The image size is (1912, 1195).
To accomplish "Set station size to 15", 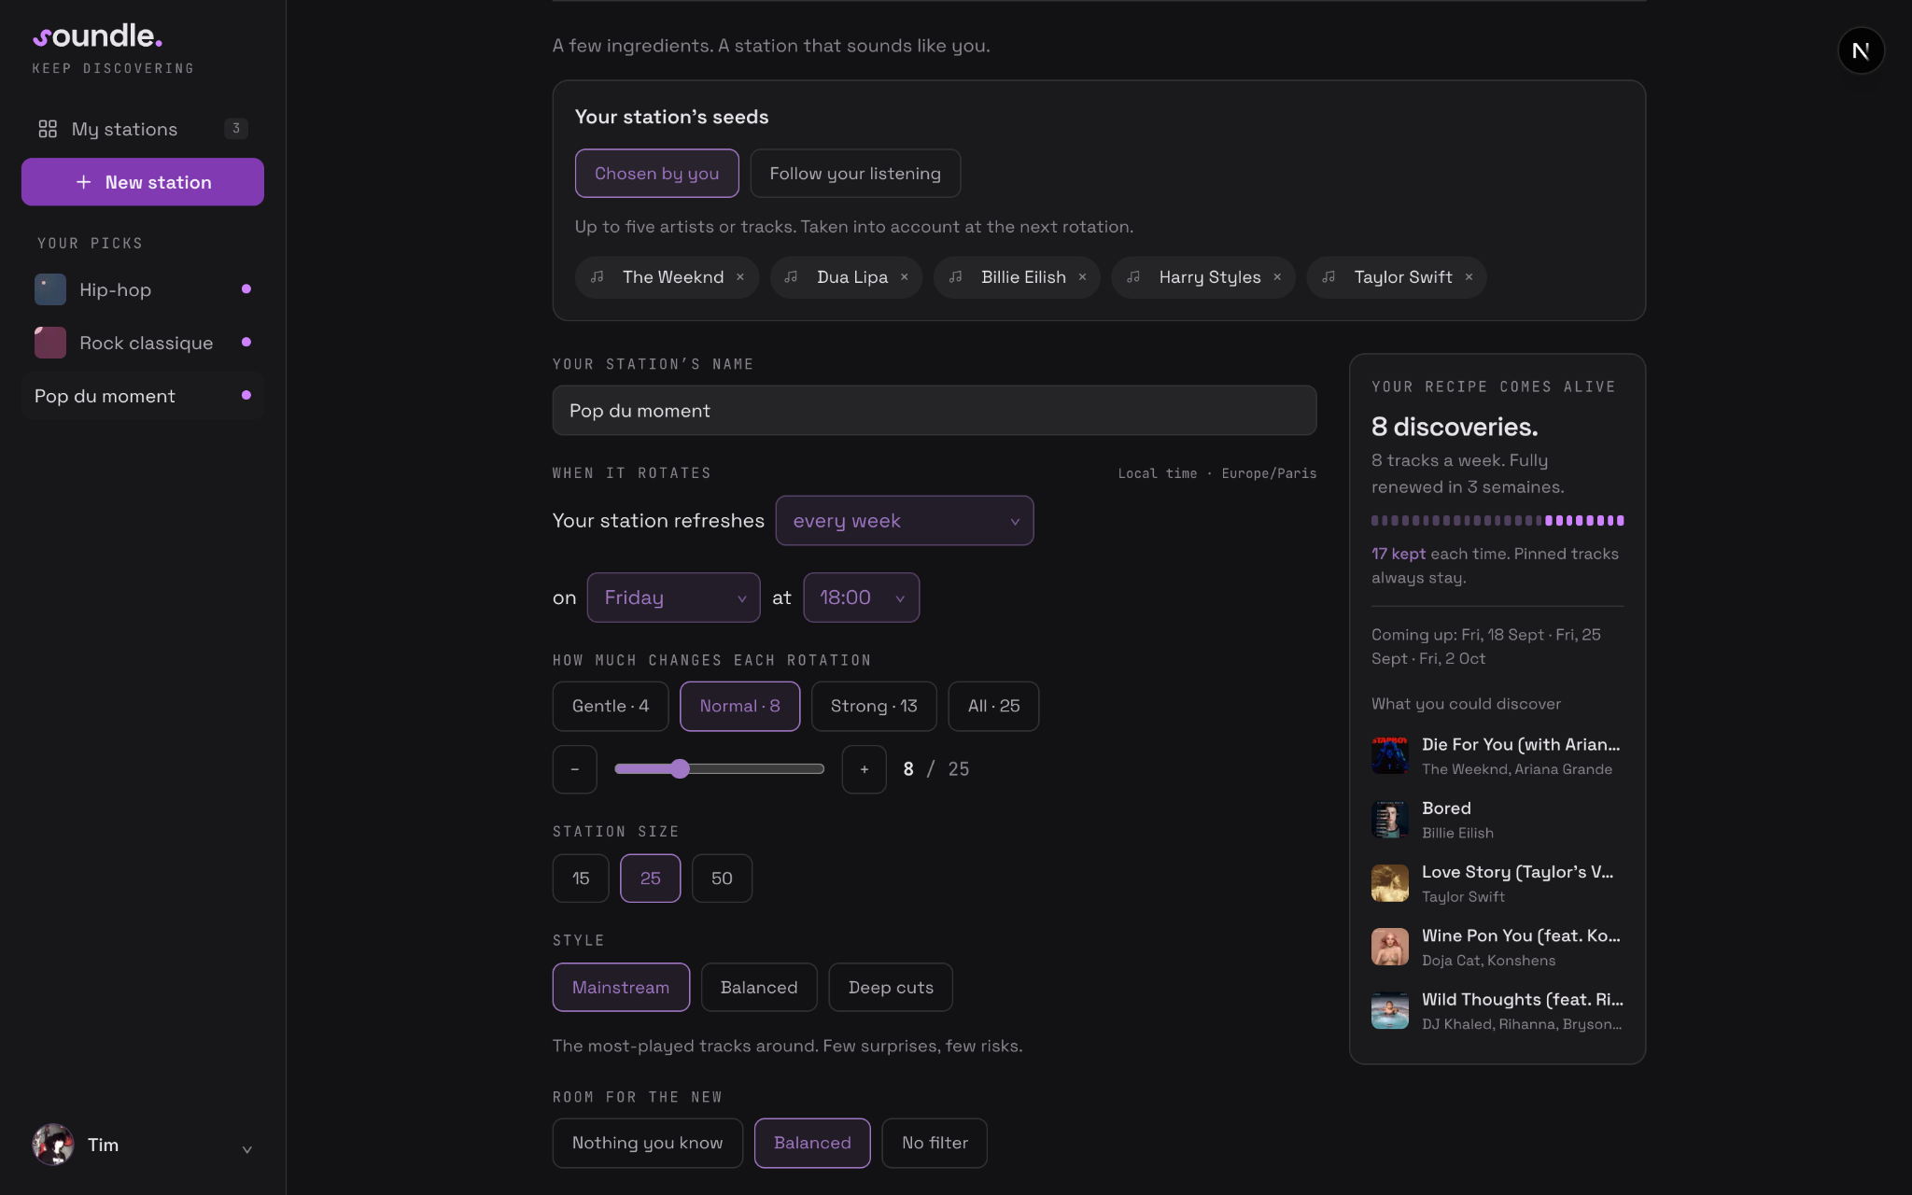I will coord(581,879).
